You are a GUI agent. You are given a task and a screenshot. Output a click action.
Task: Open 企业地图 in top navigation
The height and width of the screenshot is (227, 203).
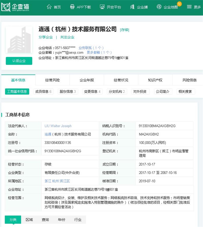tap(171, 7)
